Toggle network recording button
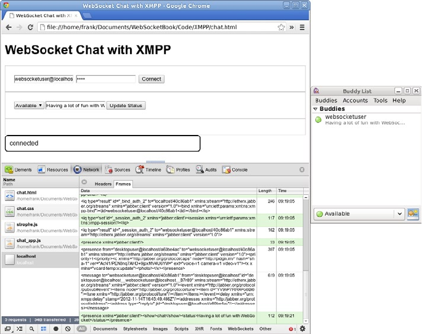 [55, 328]
